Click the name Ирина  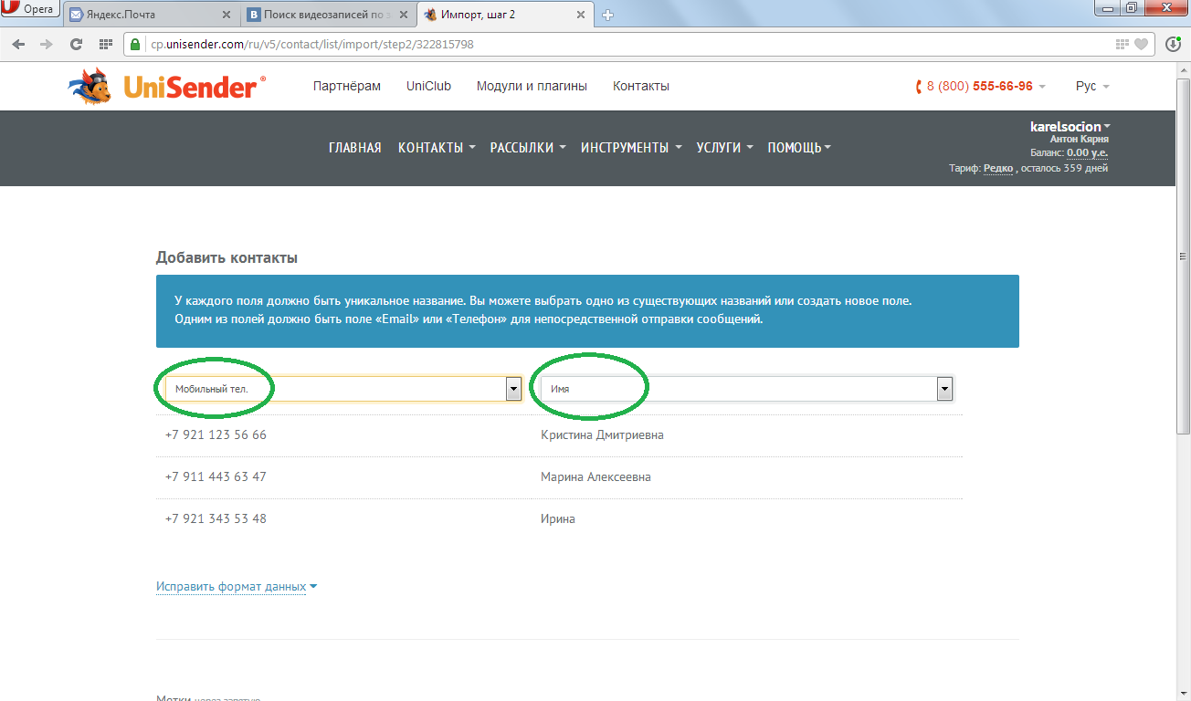point(558,519)
